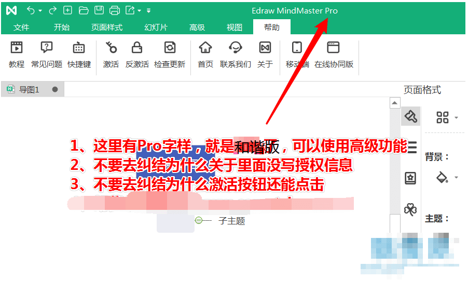
Task: Open the outline list panel tab
Action: pyautogui.click(x=412, y=147)
